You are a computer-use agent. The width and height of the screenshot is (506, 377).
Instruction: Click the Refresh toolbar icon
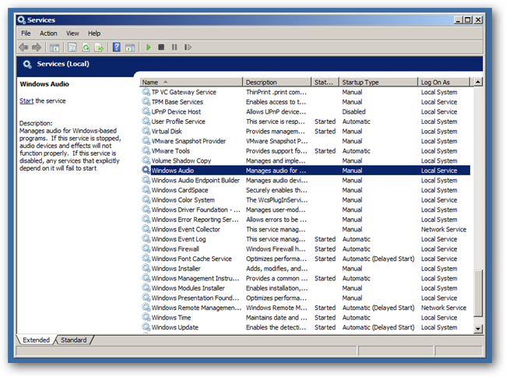86,48
